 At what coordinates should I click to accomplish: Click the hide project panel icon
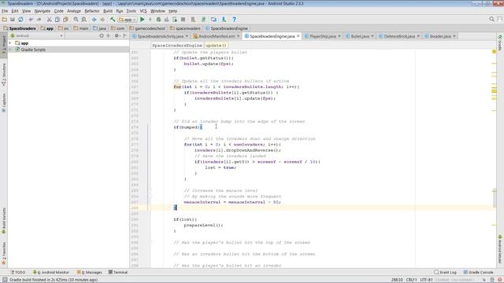(x=124, y=35)
